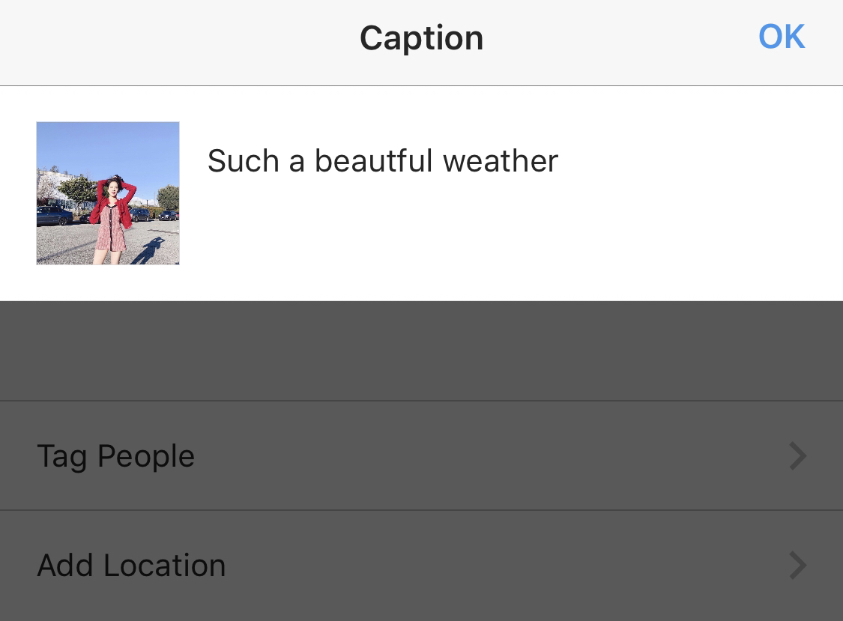Place cursor on the word "weather"

coord(501,161)
